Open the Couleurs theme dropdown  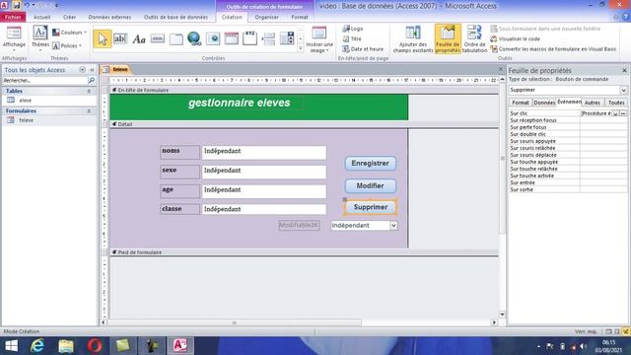coord(70,33)
